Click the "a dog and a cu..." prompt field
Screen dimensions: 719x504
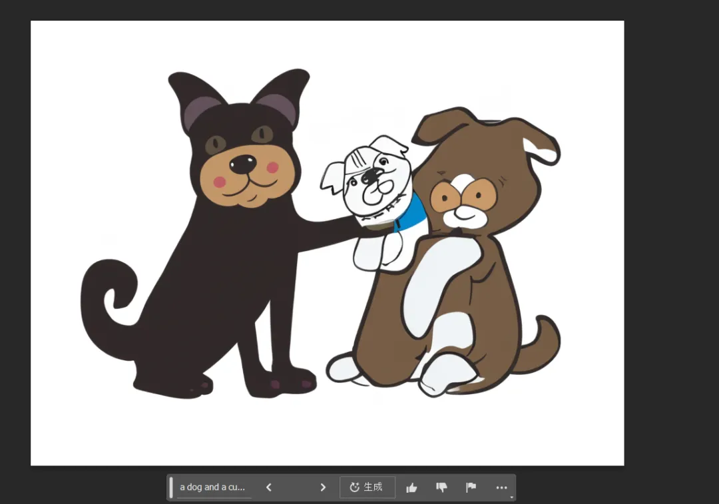coord(212,487)
